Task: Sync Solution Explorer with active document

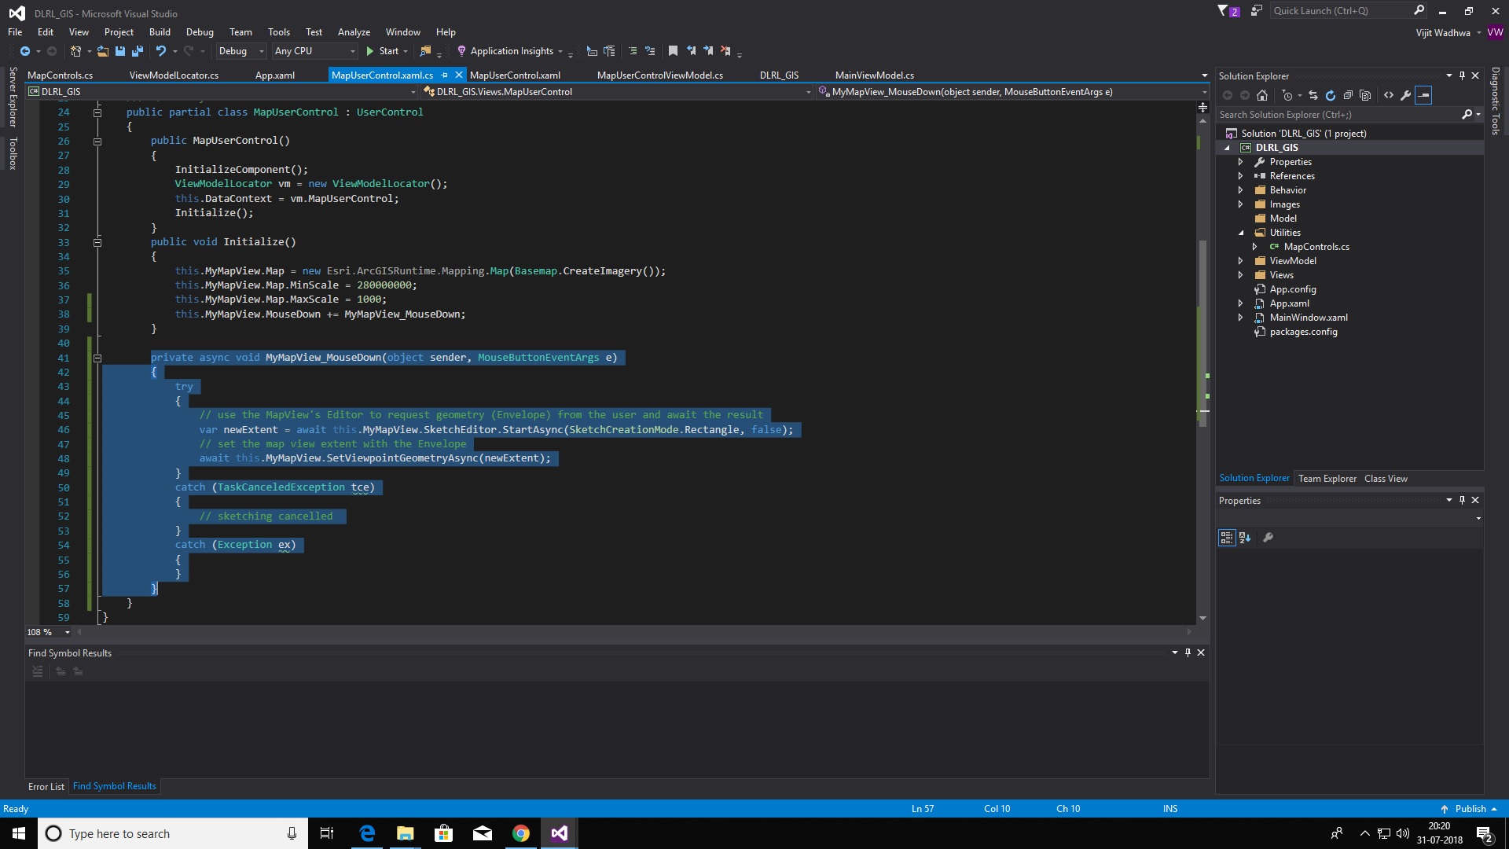Action: 1313,95
